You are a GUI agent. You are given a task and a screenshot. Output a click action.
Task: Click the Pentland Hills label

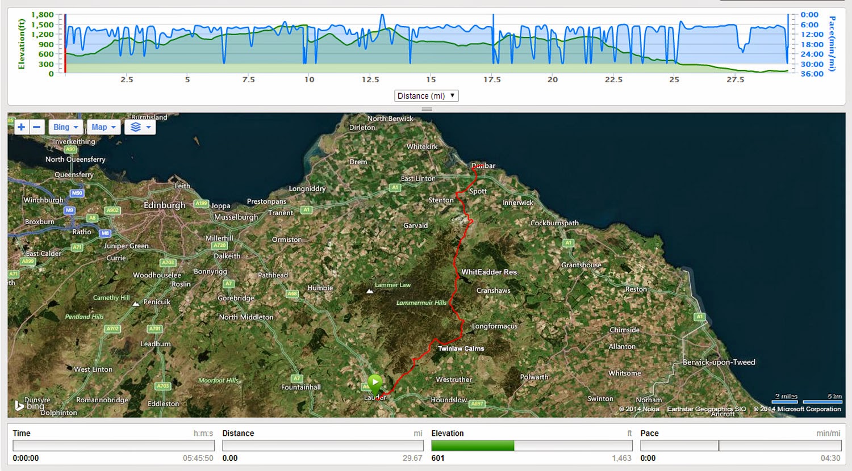(84, 317)
